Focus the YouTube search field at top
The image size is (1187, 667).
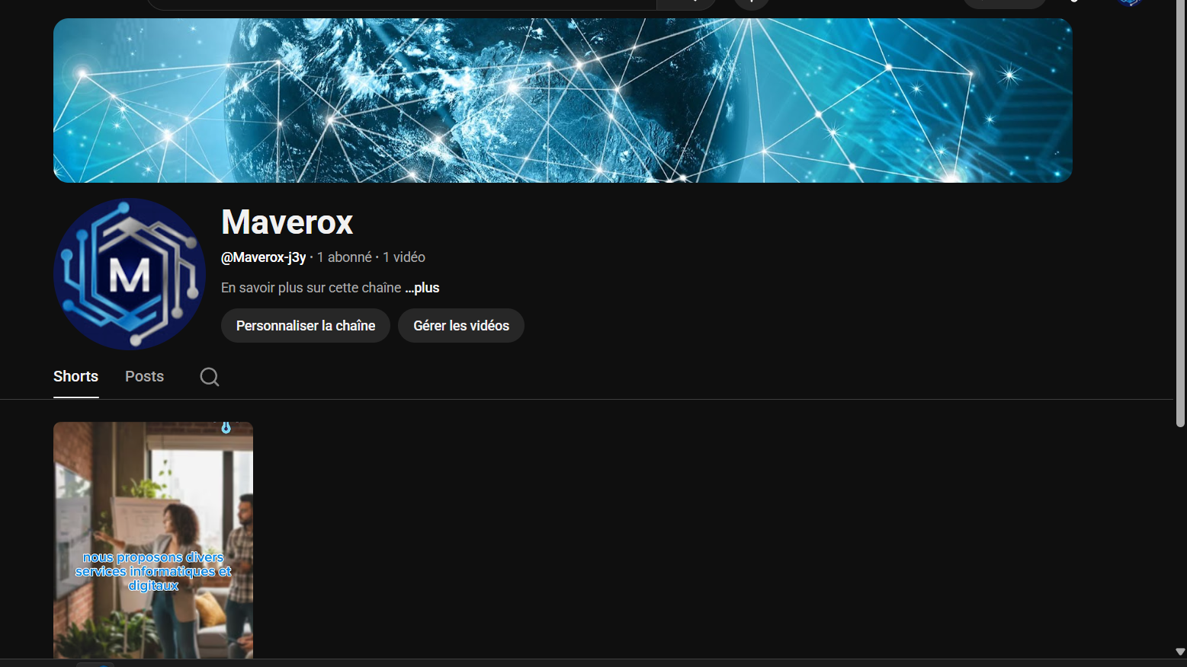click(402, 3)
